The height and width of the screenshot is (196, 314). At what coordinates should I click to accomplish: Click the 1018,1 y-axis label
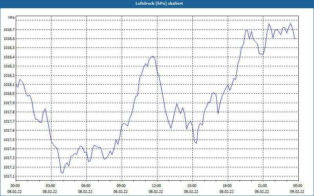(9, 84)
